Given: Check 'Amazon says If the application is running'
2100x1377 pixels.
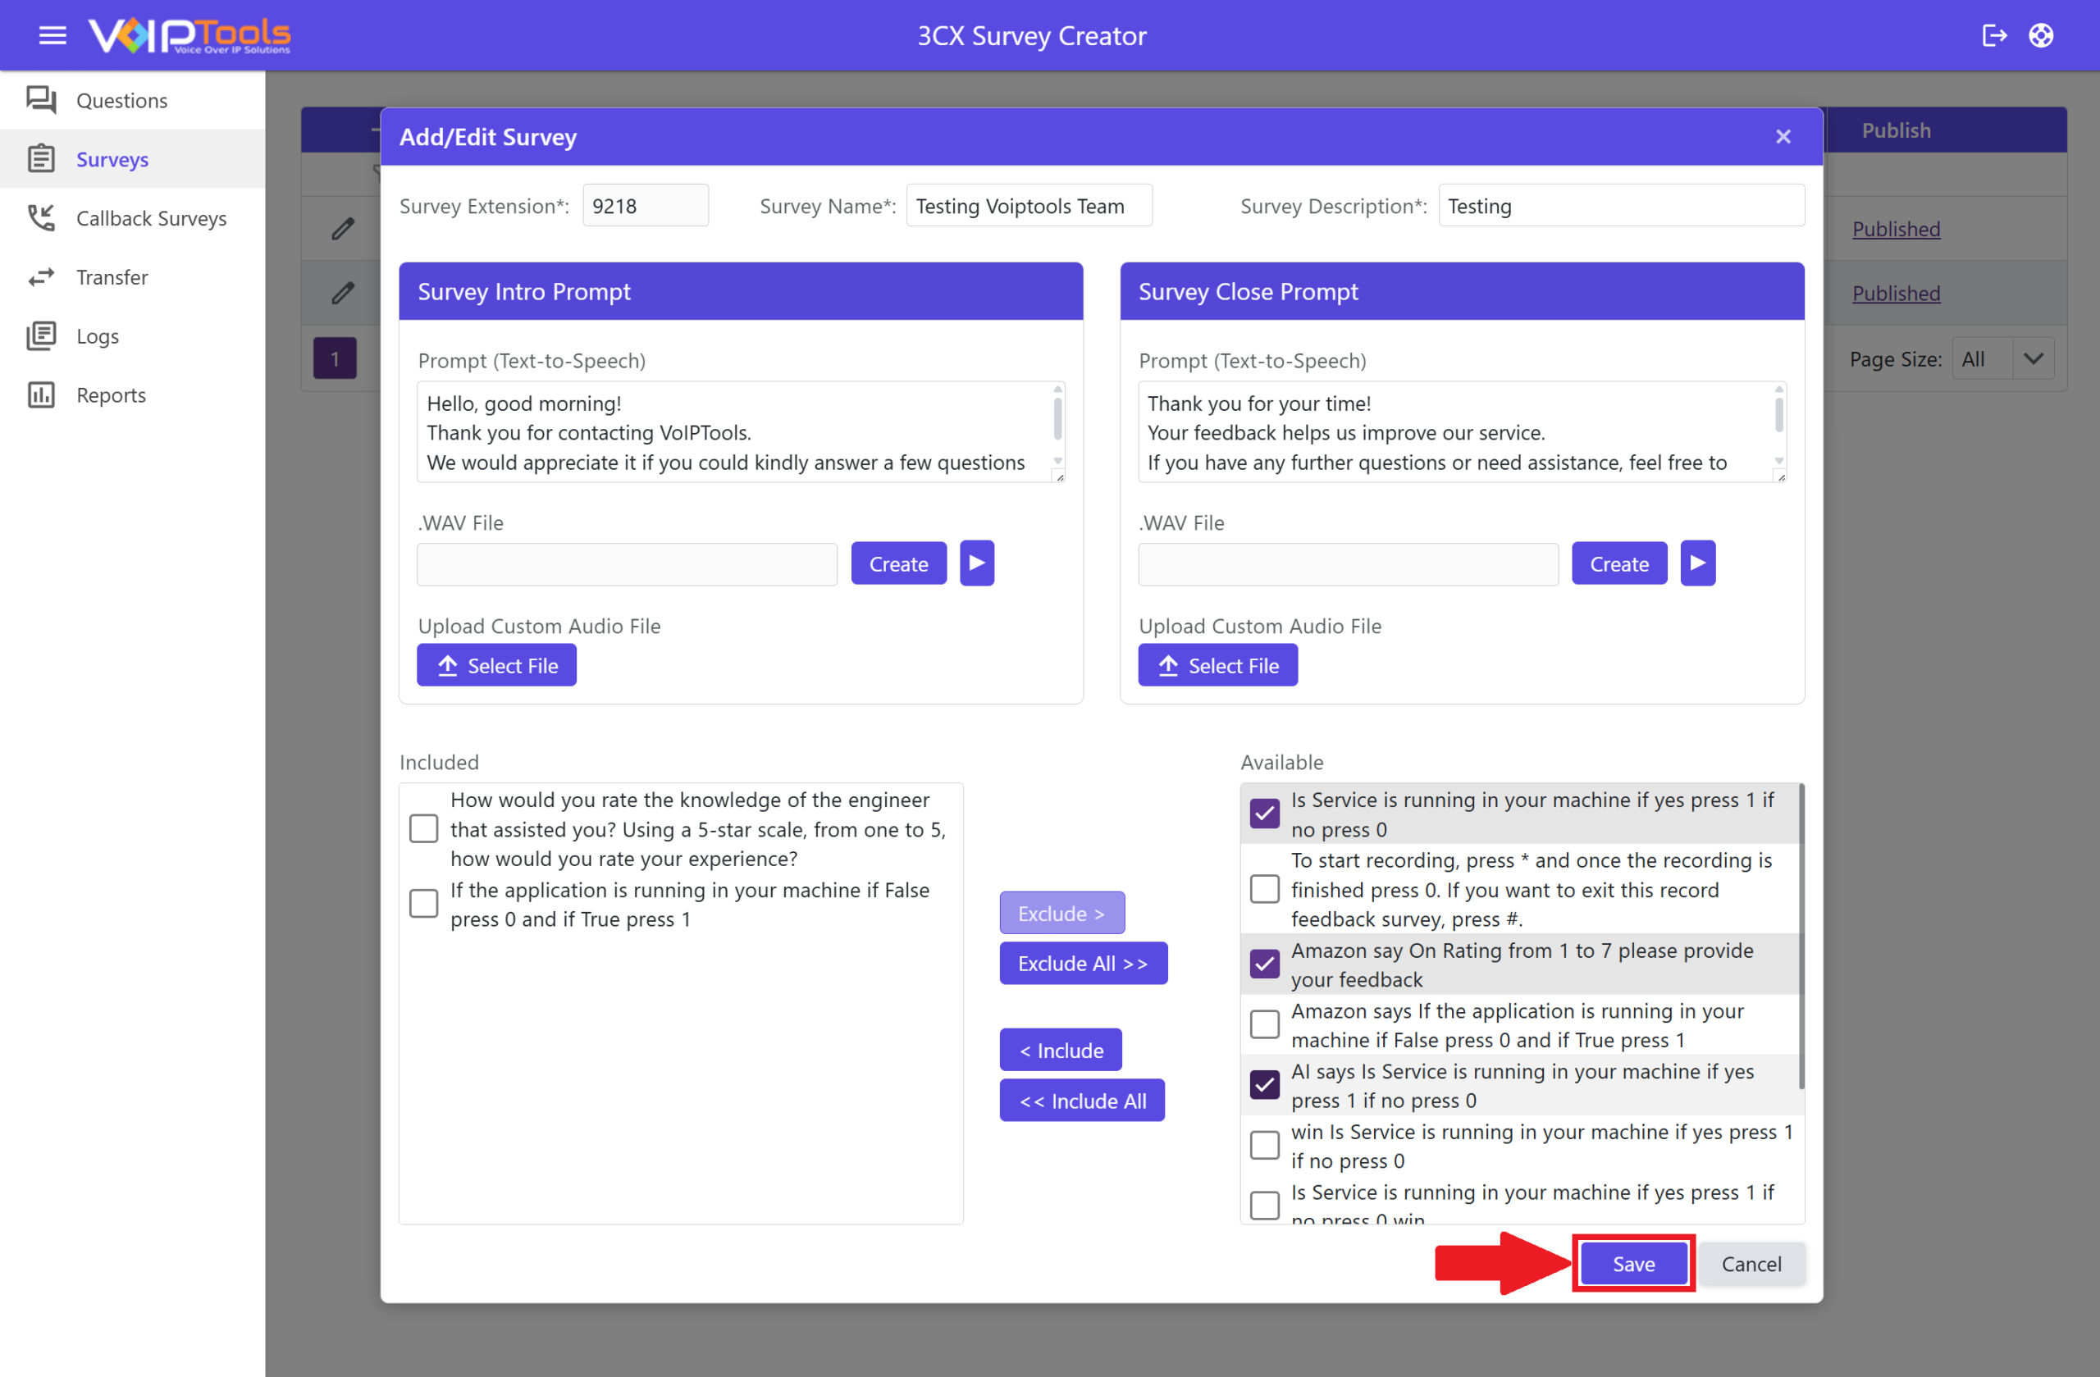Looking at the screenshot, I should point(1264,1024).
